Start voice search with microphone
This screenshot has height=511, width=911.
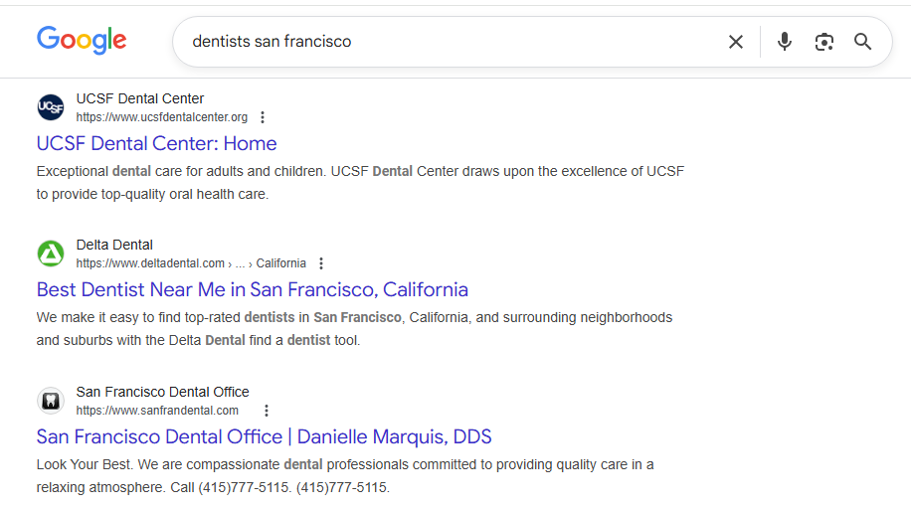(x=785, y=42)
